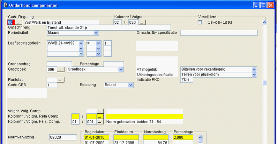Minimize the Onderhoud componenten window
This screenshot has width=277, height=144.
click(x=256, y=5)
